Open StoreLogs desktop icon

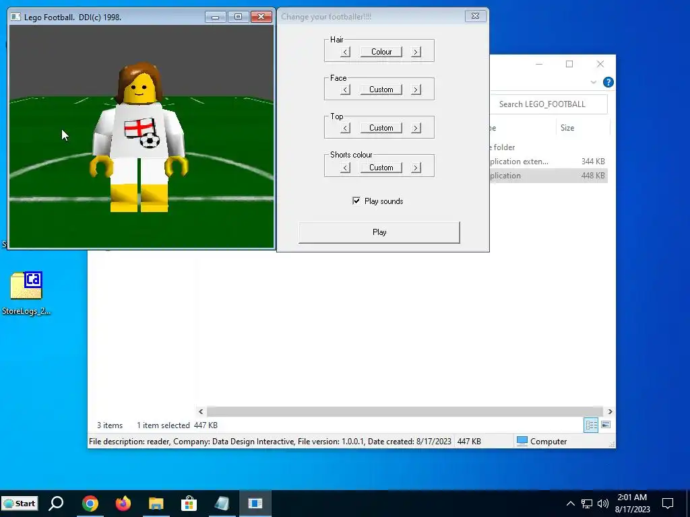(26, 293)
